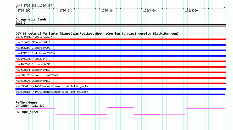Click the blue bar under nsv466269
This screenshot has height=130, width=233.
pos(120,50)
